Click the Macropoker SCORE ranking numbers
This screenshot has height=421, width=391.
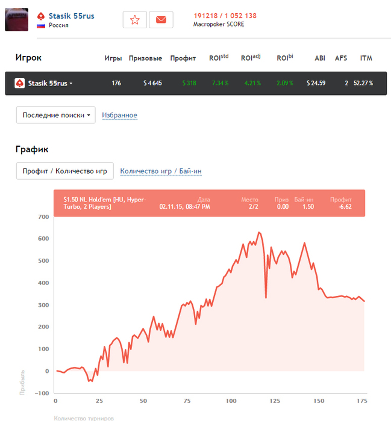click(225, 16)
